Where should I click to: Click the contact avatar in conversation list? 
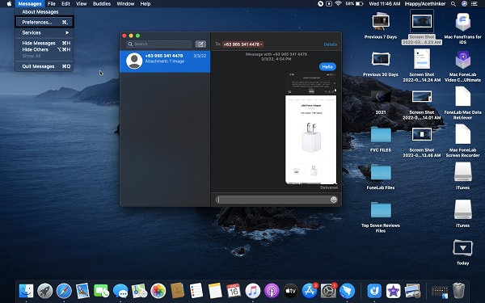coord(134,61)
